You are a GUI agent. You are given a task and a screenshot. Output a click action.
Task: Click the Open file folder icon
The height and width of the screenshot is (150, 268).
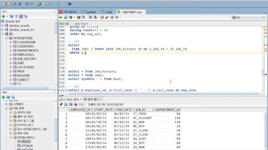click(x=9, y=4)
